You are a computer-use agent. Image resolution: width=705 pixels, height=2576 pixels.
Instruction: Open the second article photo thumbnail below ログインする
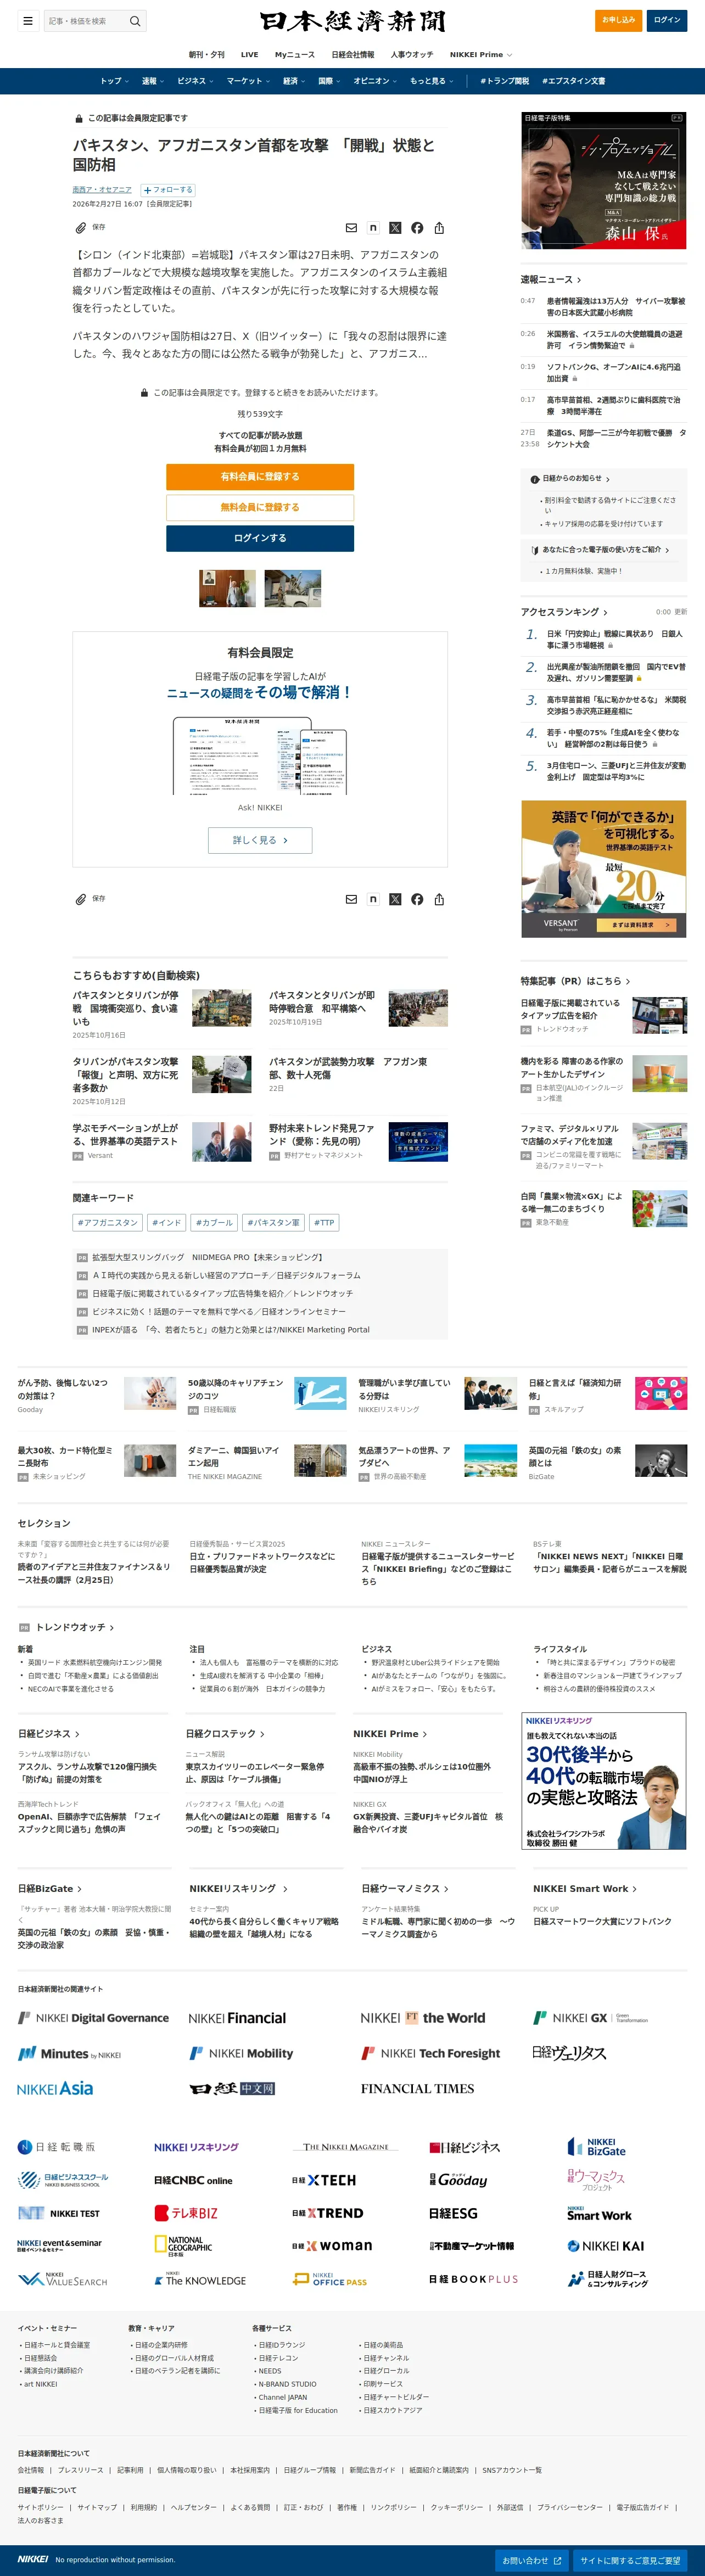pyautogui.click(x=293, y=588)
